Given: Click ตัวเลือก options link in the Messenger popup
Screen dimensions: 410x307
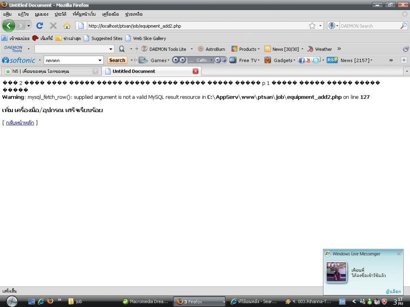Looking at the screenshot, I should (x=394, y=291).
